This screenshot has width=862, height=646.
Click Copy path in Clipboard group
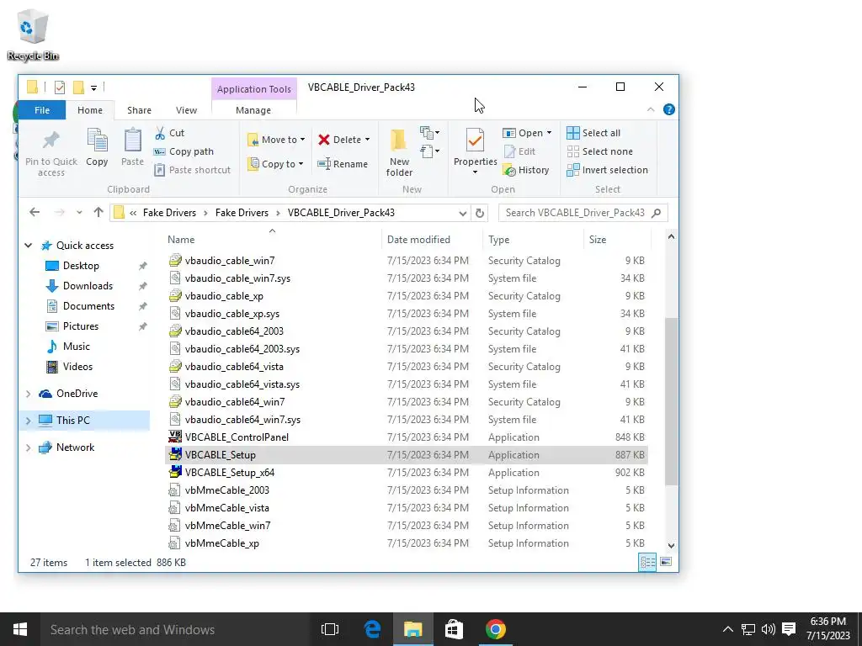pos(184,151)
